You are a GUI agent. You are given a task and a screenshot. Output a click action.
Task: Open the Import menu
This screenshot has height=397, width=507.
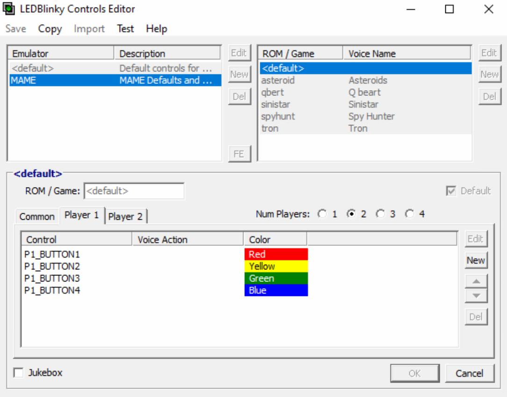coord(89,29)
